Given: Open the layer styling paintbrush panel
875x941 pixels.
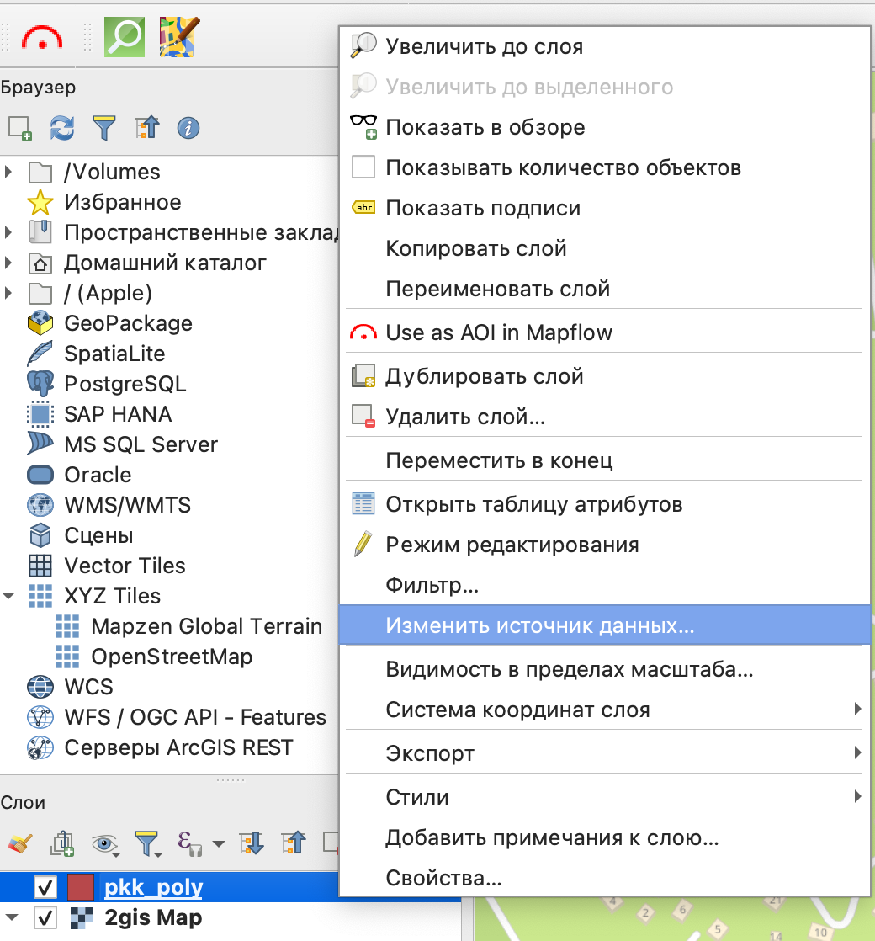Looking at the screenshot, I should pyautogui.click(x=19, y=843).
